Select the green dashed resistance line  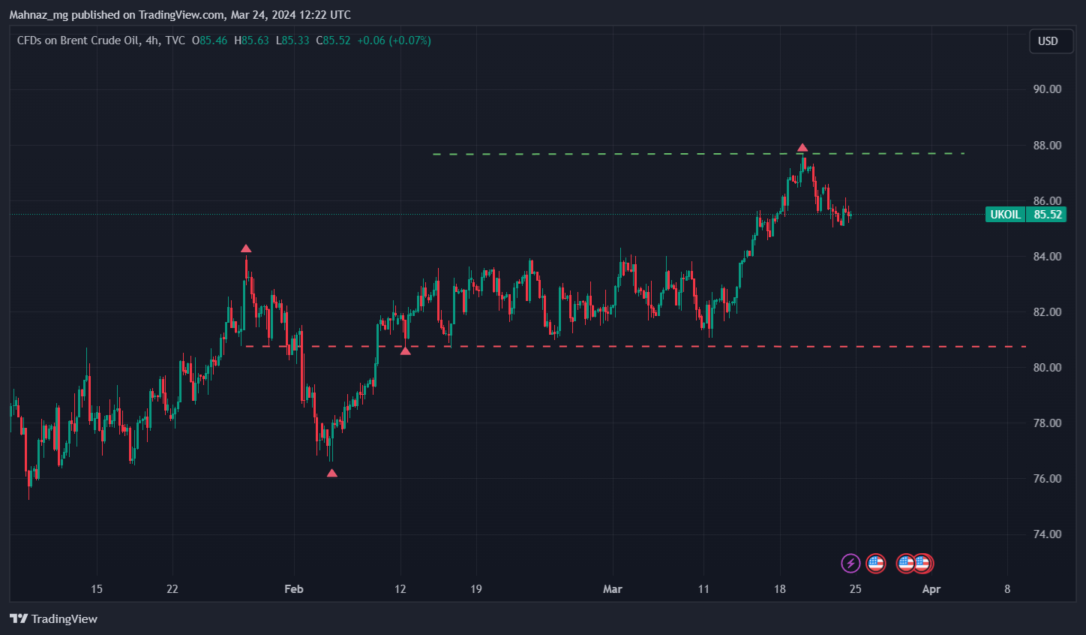click(698, 154)
